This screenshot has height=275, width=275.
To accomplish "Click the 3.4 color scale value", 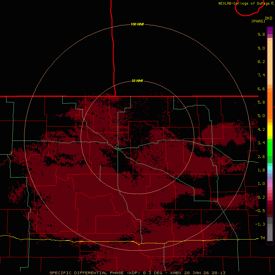I will point(261,143).
